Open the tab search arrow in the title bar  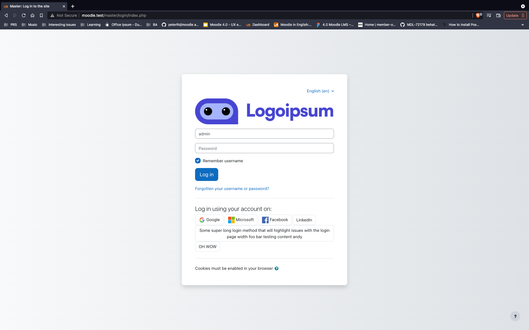click(523, 6)
